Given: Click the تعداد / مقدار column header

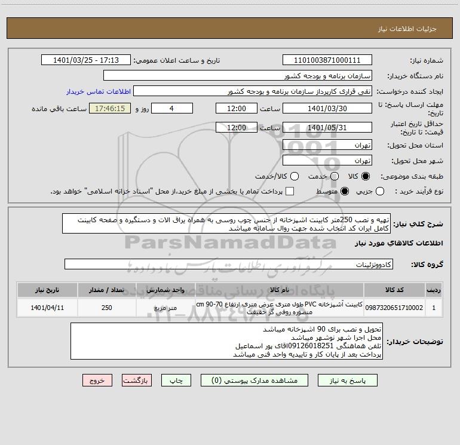Looking at the screenshot, I should pos(107,290).
